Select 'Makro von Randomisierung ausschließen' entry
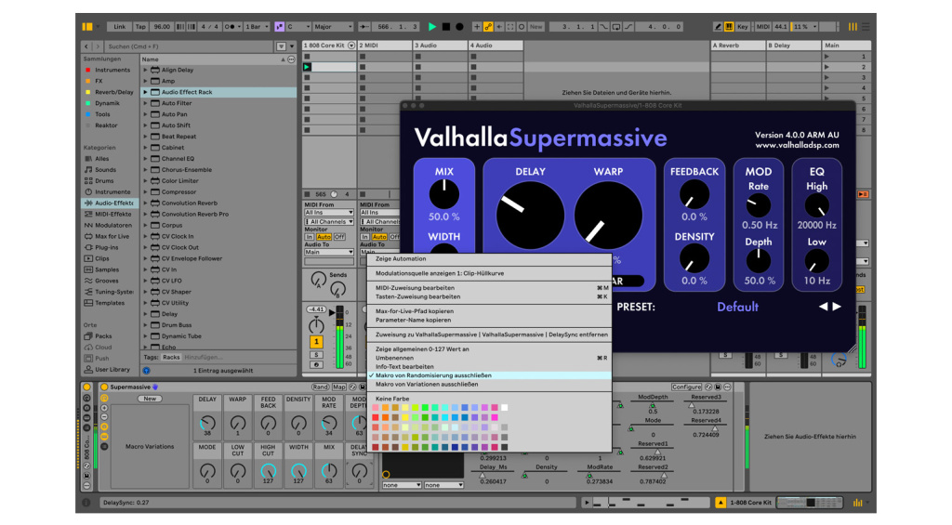This screenshot has height=525, width=952. pyautogui.click(x=489, y=375)
